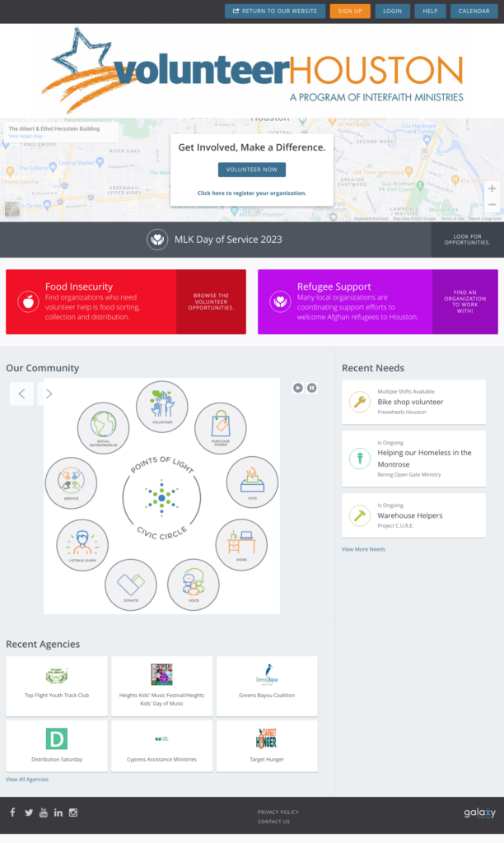Advance to next community slide

[49, 394]
